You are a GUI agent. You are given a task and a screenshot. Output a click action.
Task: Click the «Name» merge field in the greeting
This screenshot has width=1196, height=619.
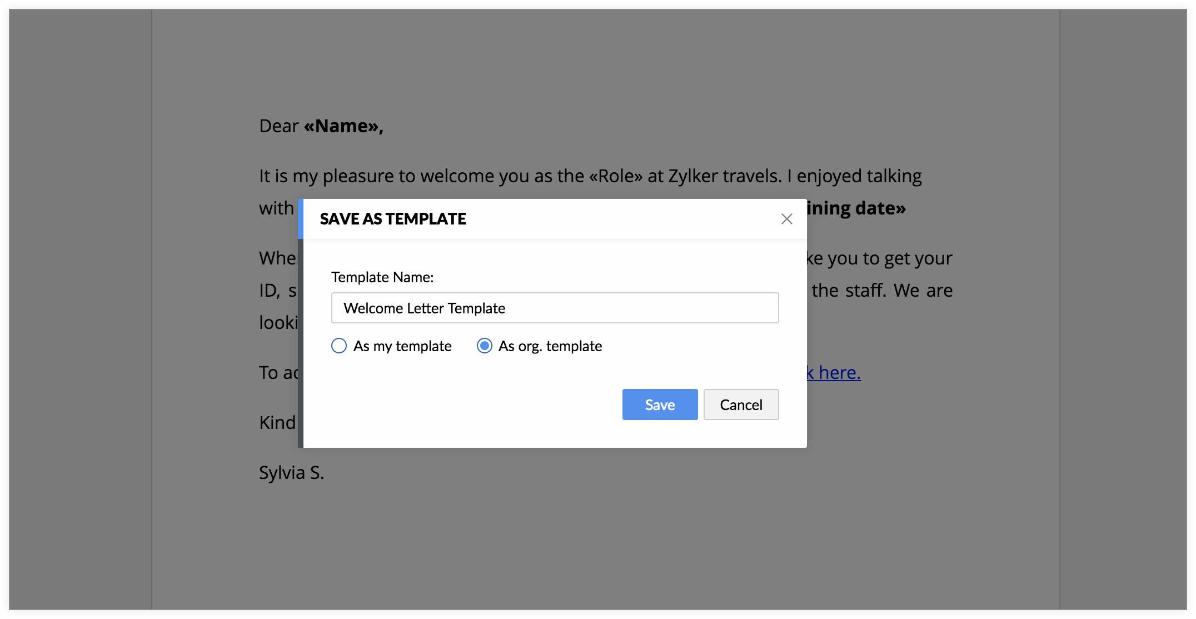pos(342,126)
